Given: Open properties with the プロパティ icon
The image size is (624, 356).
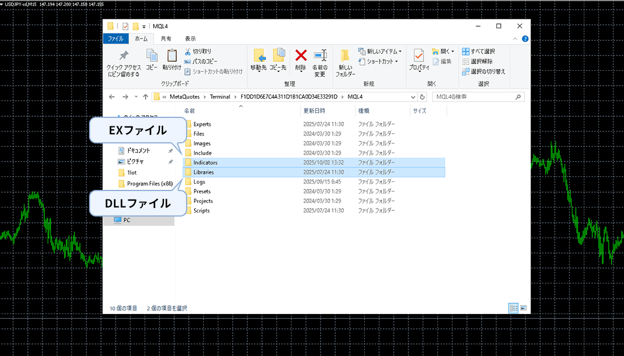Looking at the screenshot, I should [420, 60].
